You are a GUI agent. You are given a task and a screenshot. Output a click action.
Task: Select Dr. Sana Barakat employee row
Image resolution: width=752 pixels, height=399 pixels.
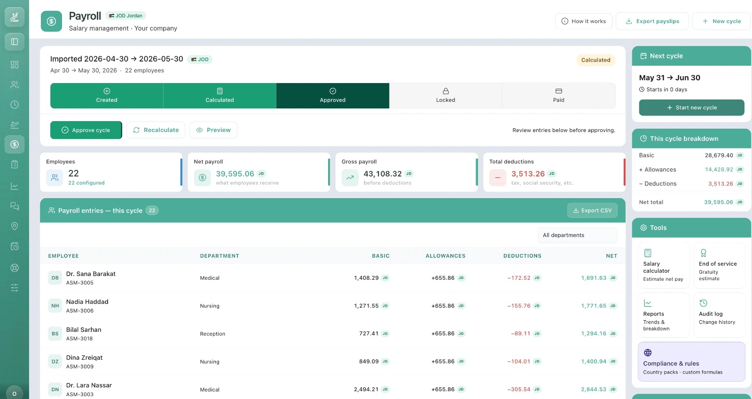click(333, 278)
